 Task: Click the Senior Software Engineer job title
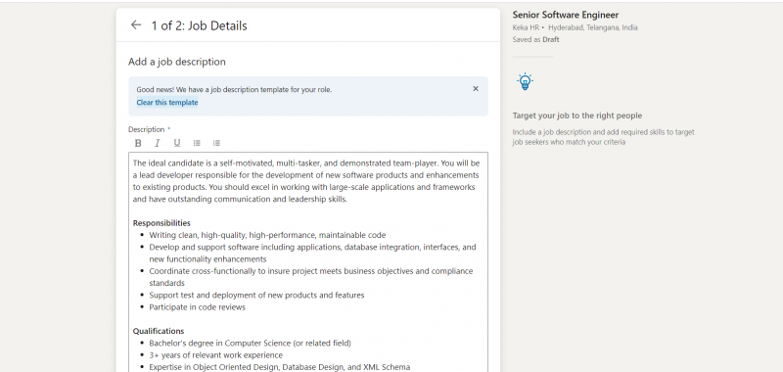tap(566, 15)
